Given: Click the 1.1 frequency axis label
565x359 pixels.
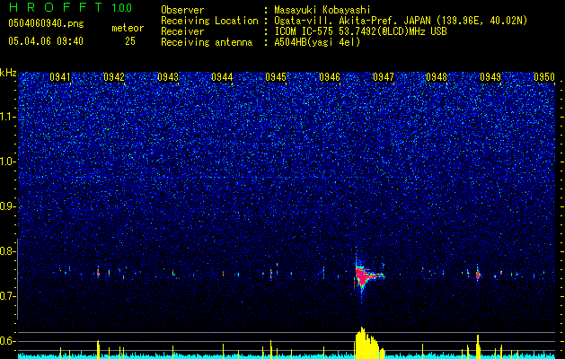Looking at the screenshot, I should tap(7, 117).
